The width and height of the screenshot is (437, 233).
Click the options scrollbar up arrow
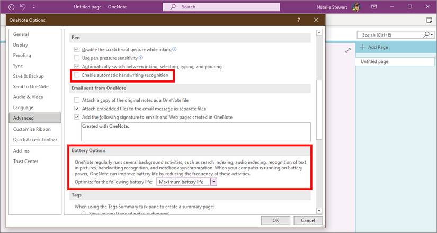[319, 33]
